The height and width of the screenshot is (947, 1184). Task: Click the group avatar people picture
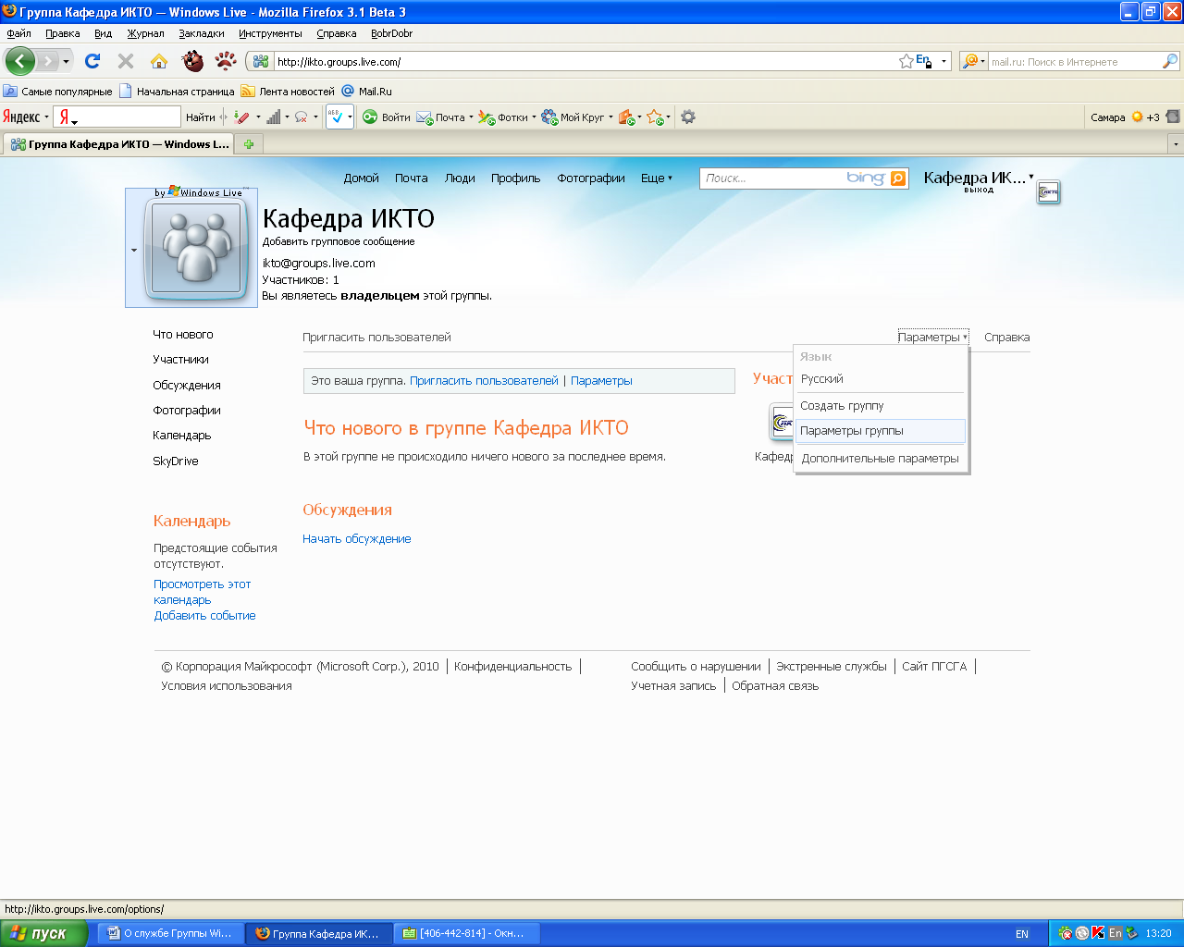(x=196, y=251)
